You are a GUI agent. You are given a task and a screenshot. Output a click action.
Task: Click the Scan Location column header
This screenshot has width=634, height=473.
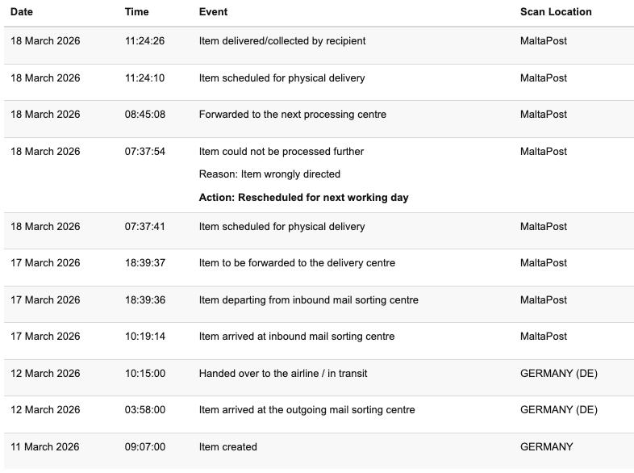(x=556, y=12)
